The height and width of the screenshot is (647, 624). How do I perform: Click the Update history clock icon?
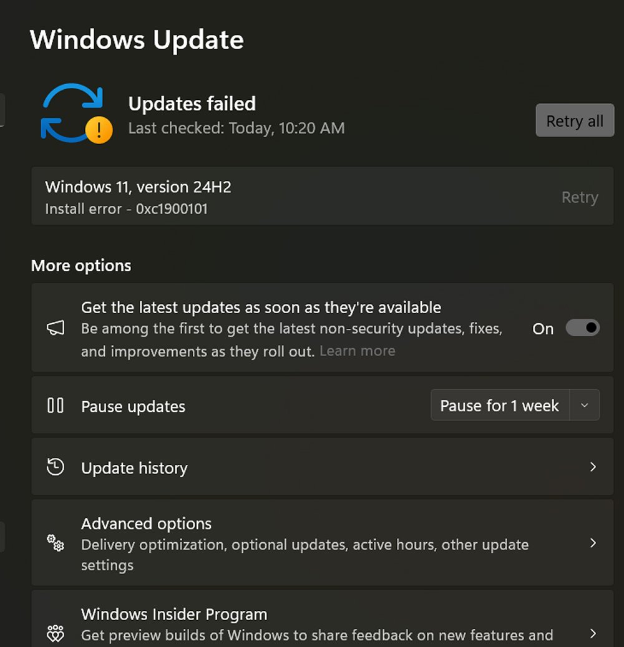(55, 467)
